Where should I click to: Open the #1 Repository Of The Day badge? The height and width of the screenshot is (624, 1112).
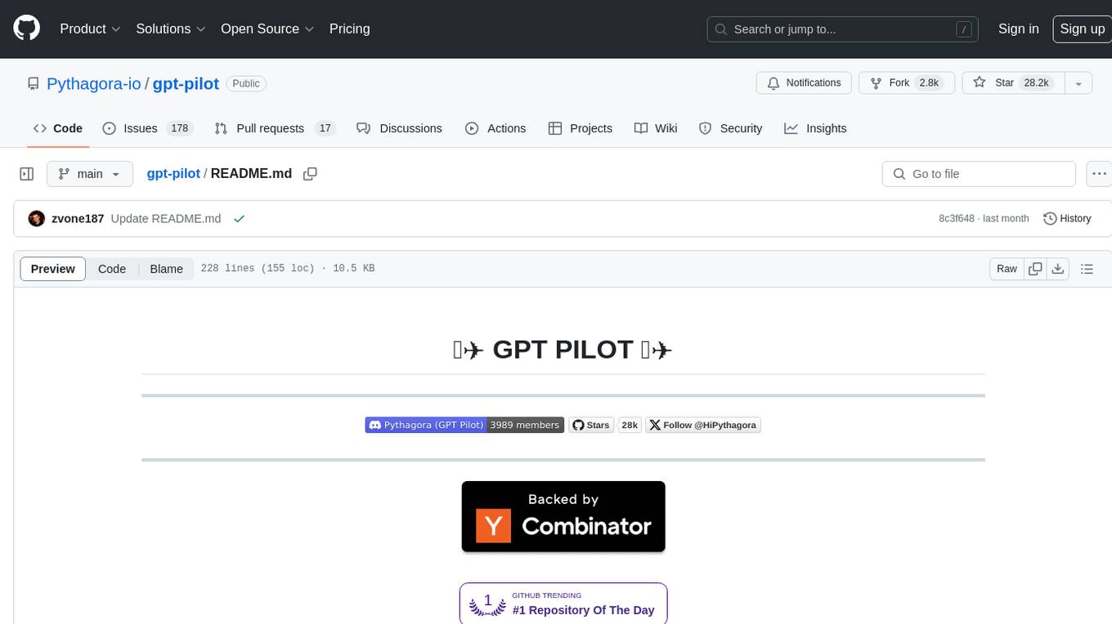coord(563,604)
